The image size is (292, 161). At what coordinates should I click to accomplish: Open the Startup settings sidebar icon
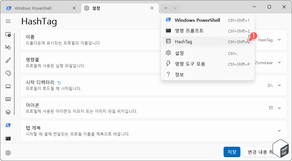click(8, 34)
